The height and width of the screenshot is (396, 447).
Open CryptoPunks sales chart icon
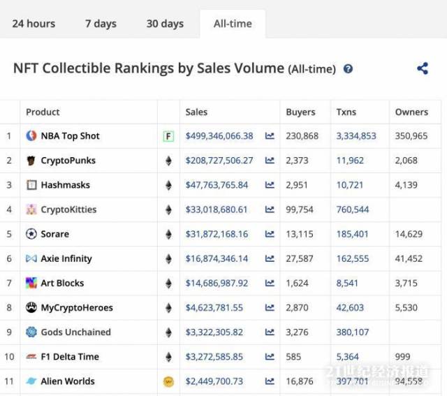pyautogui.click(x=270, y=161)
